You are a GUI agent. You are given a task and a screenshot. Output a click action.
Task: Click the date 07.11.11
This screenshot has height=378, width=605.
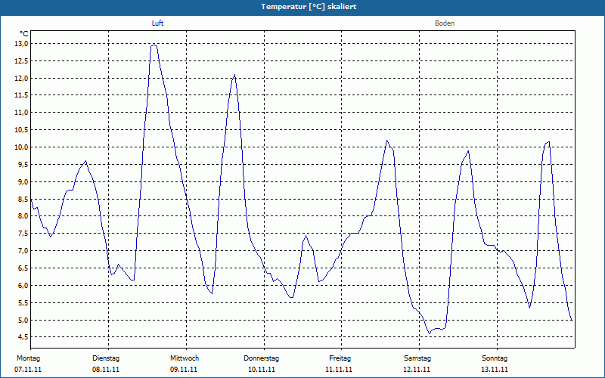tap(28, 370)
